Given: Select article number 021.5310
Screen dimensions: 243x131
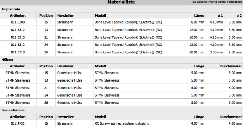Looking at the screenshot, I should (18, 37).
